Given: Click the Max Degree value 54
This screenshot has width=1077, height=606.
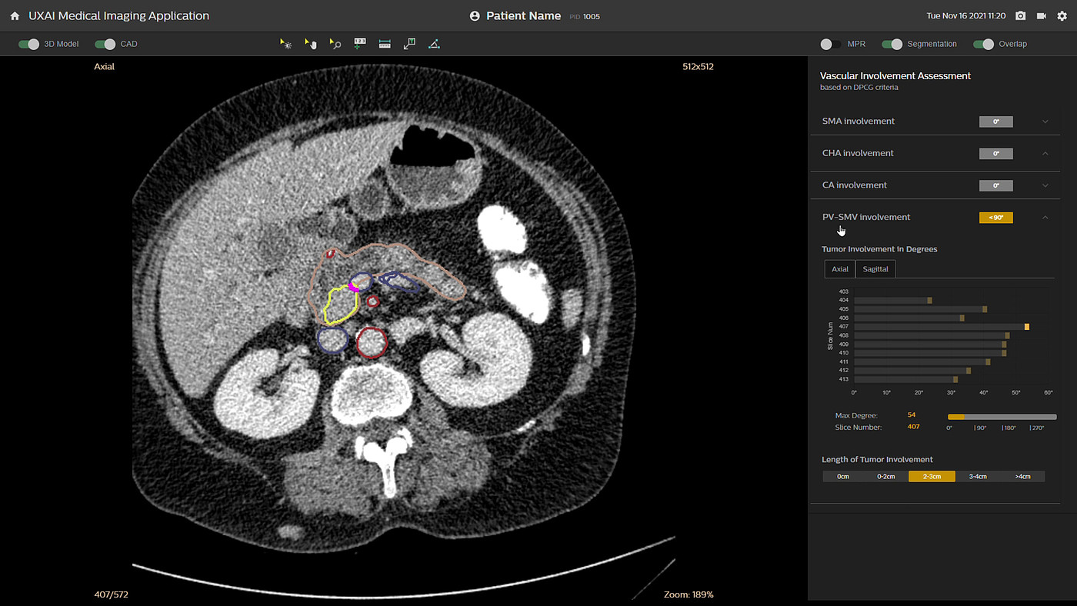Looking at the screenshot, I should tap(912, 415).
